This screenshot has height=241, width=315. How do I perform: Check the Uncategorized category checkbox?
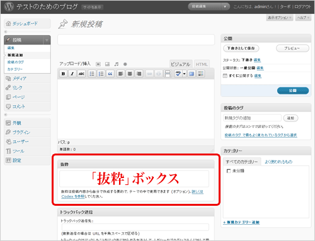coord(229,171)
